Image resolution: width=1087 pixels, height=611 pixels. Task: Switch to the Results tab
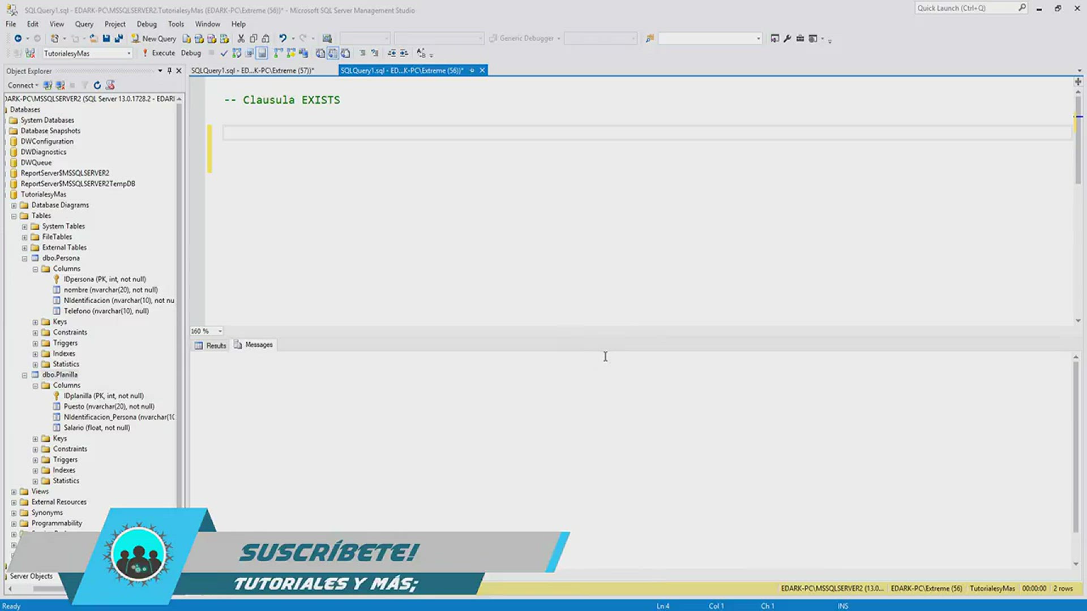pos(211,345)
